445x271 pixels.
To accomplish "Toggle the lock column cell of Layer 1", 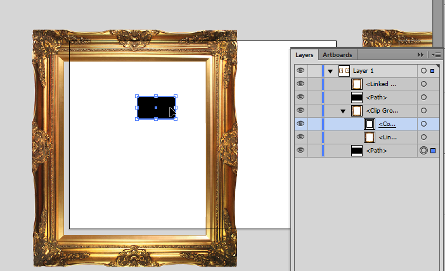I will (314, 71).
